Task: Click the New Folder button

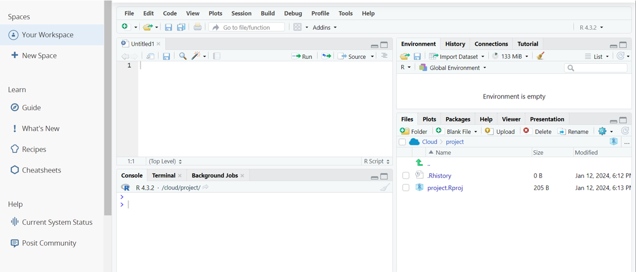Action: (x=413, y=131)
